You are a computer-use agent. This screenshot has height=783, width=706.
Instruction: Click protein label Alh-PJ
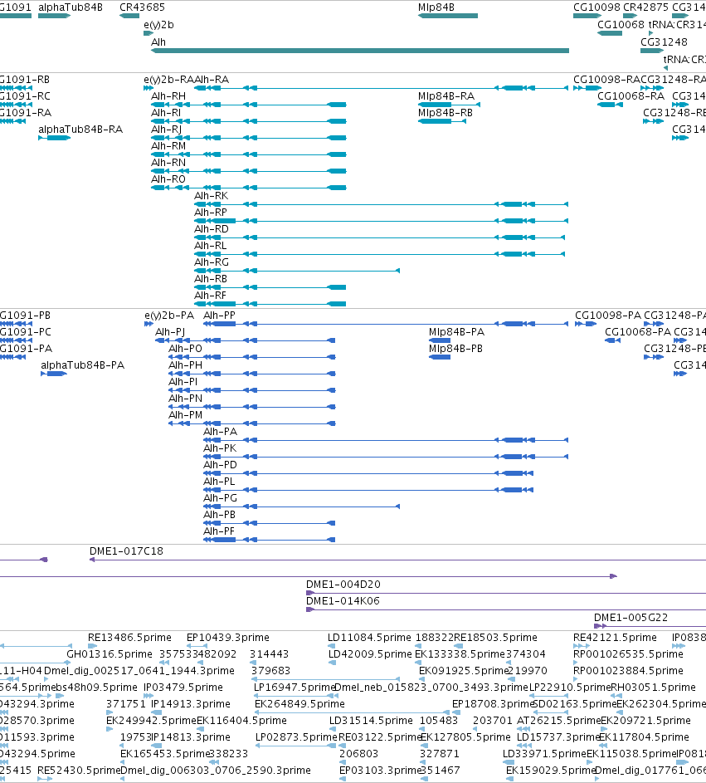click(170, 331)
